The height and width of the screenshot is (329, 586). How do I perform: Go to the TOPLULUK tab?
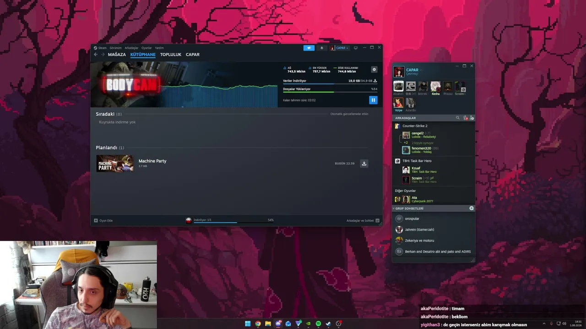tap(171, 54)
